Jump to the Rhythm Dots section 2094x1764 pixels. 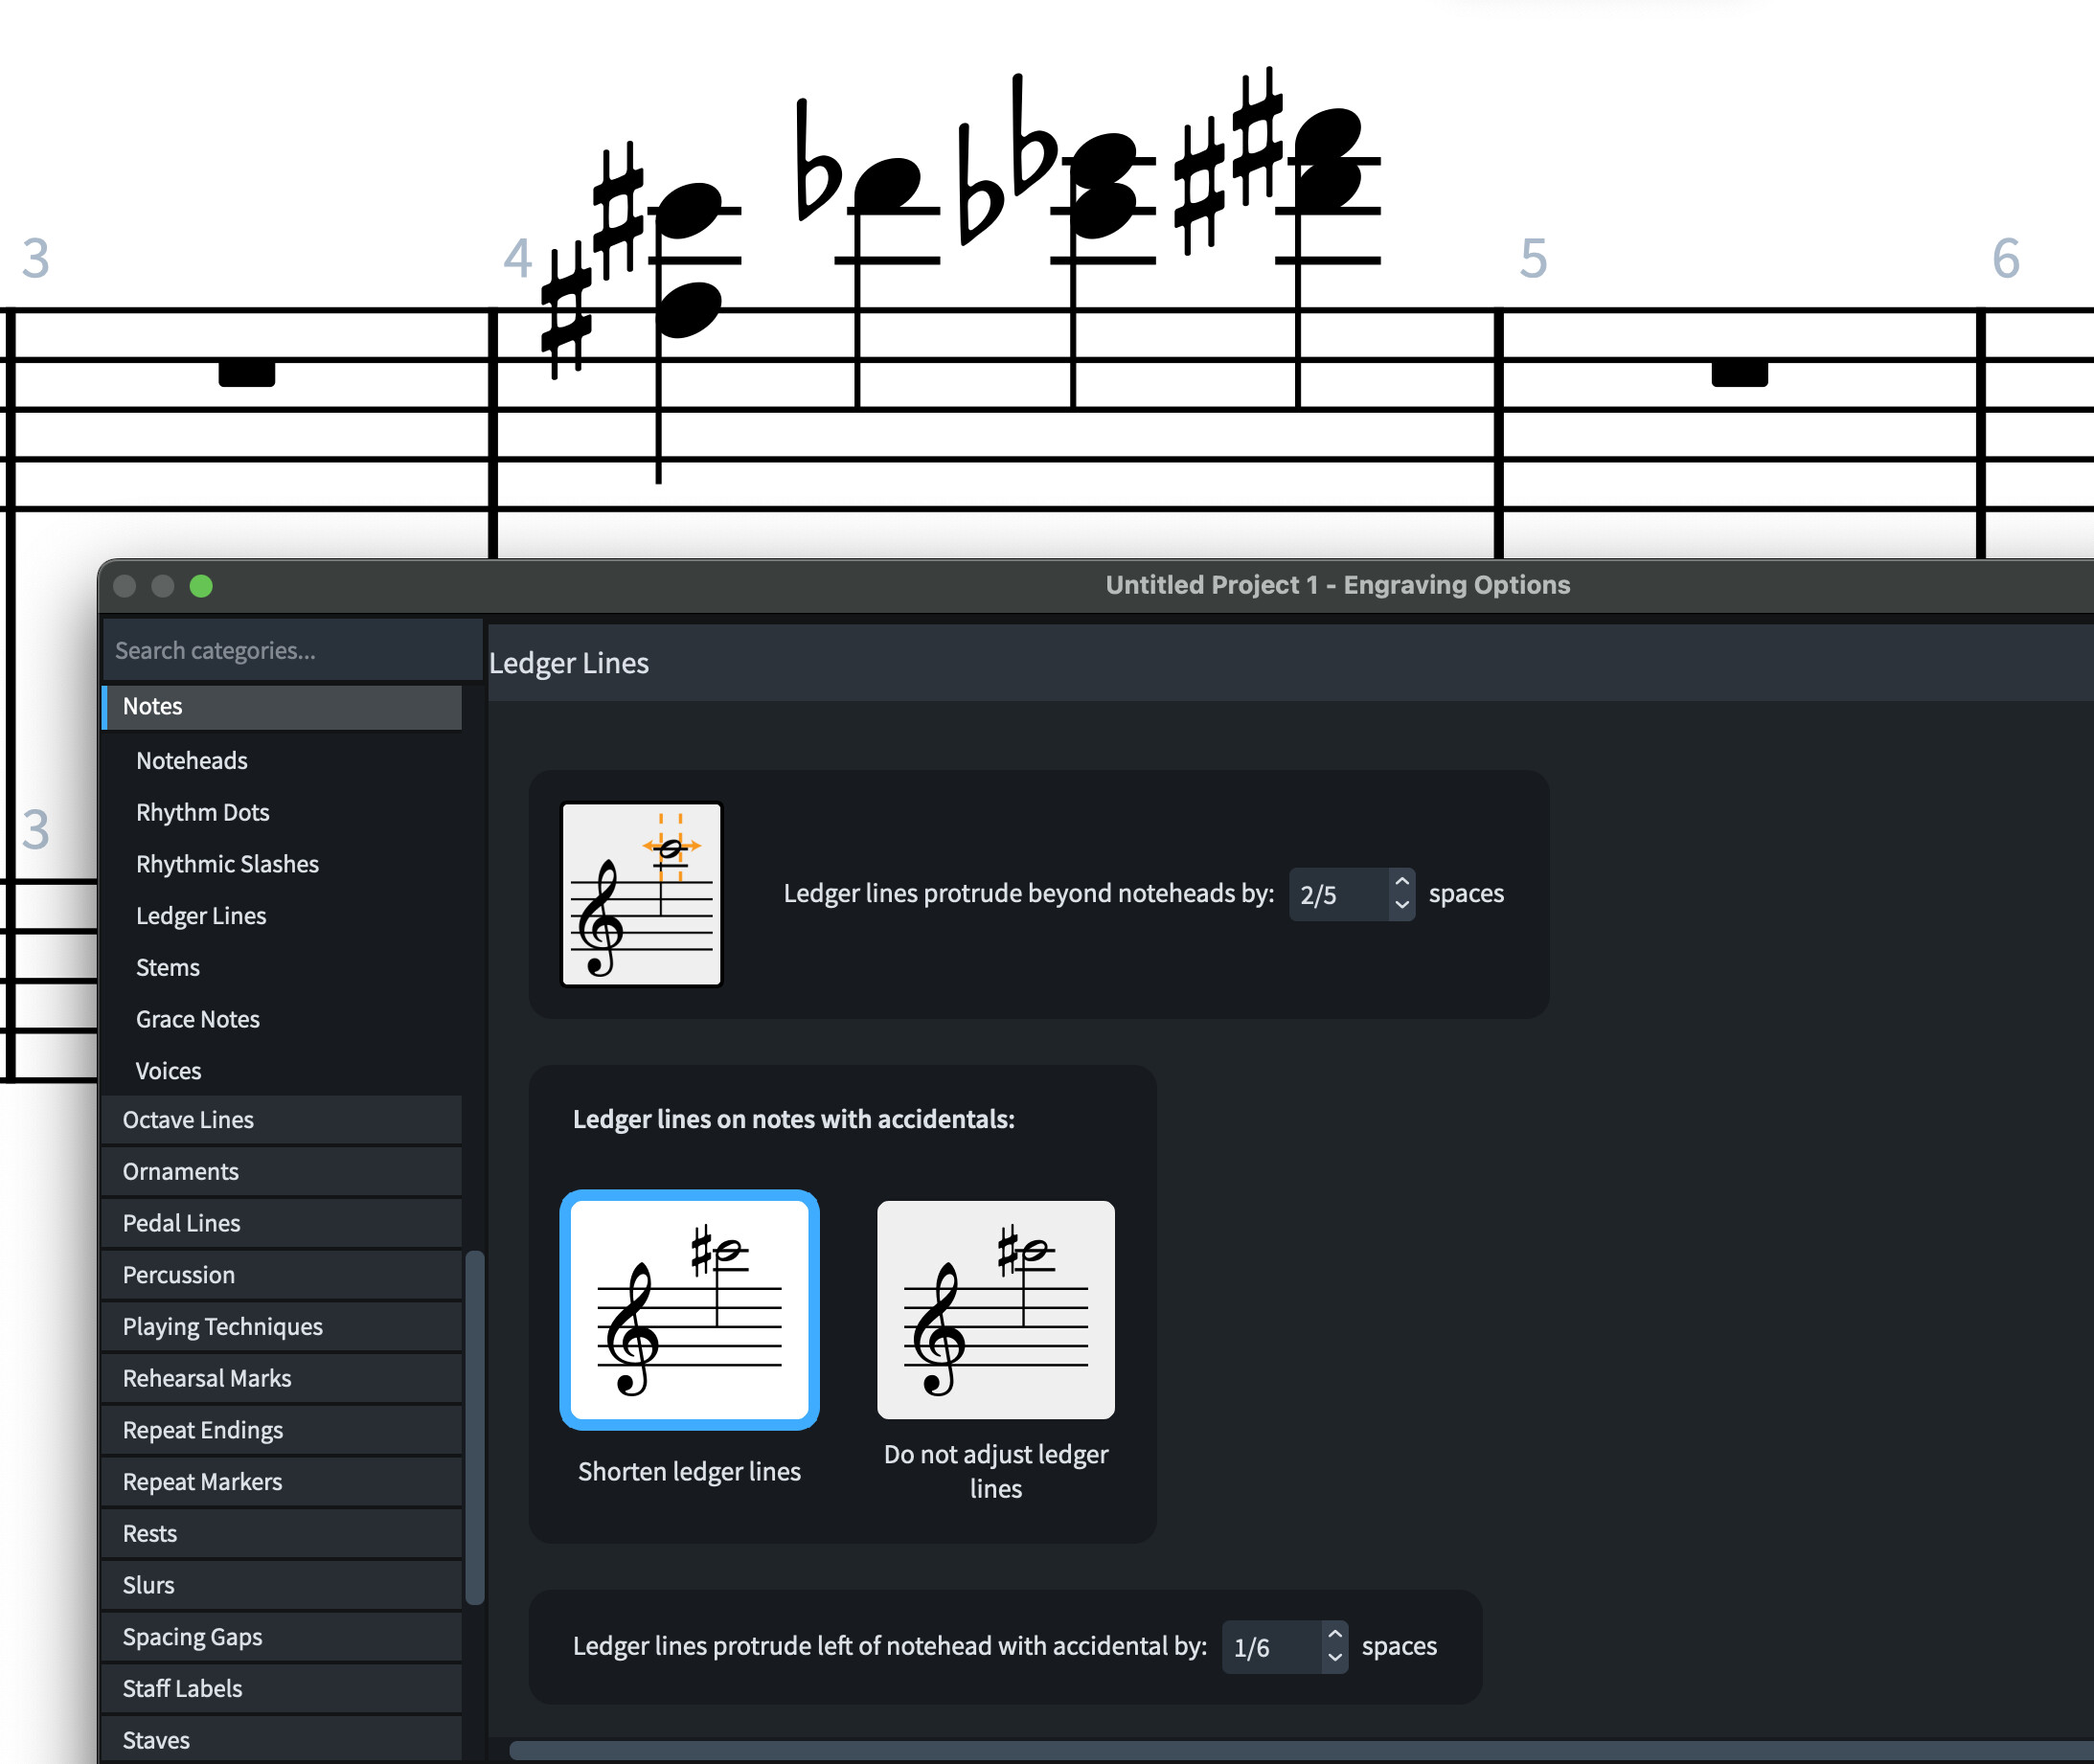click(203, 812)
